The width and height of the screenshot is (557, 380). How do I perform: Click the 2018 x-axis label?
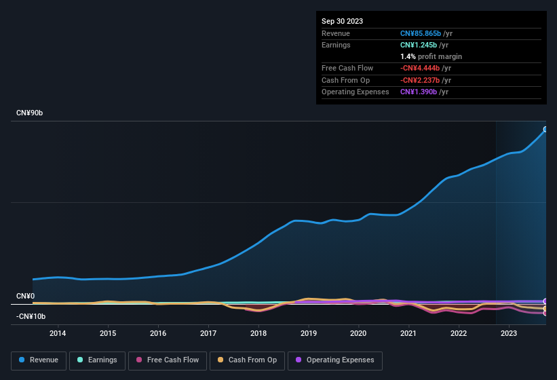pos(258,333)
